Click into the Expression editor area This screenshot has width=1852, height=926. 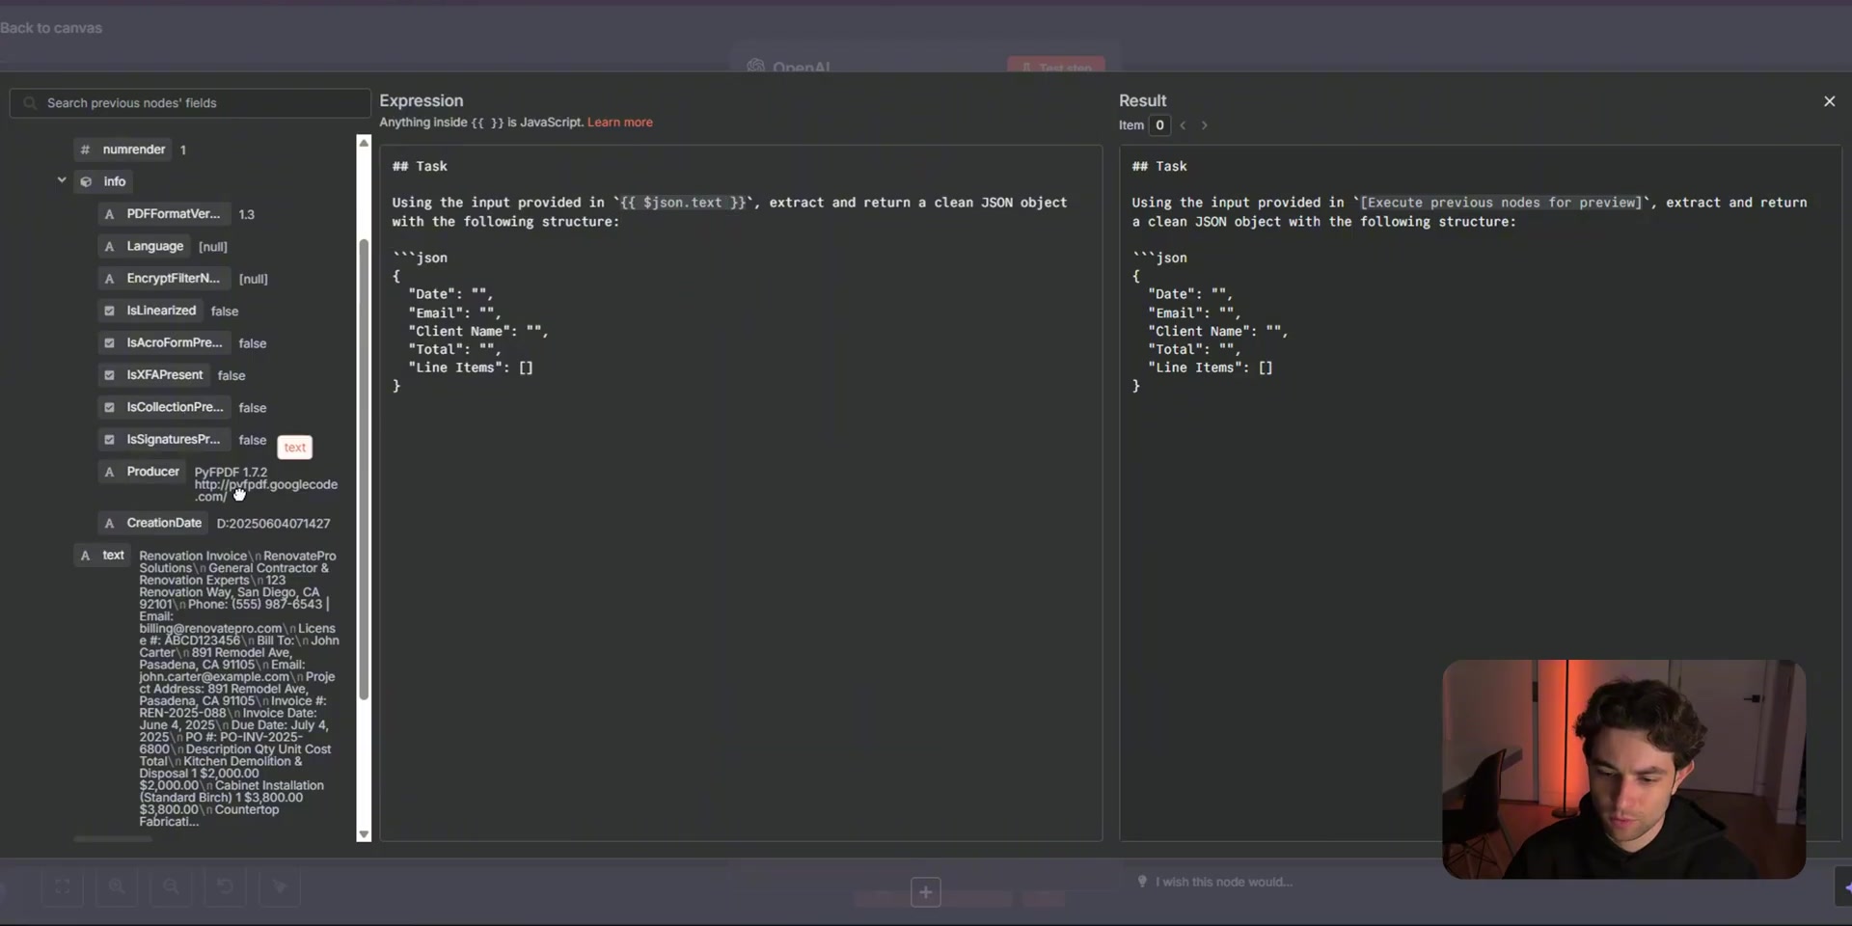tap(741, 493)
